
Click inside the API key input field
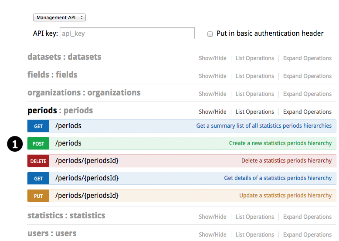point(127,34)
